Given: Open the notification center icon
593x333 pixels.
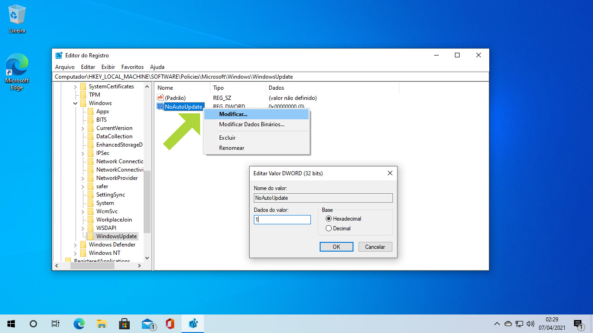Looking at the screenshot, I should [x=578, y=324].
